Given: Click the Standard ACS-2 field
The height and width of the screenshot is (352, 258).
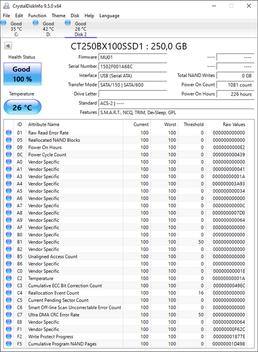Looking at the screenshot, I should click(x=176, y=103).
